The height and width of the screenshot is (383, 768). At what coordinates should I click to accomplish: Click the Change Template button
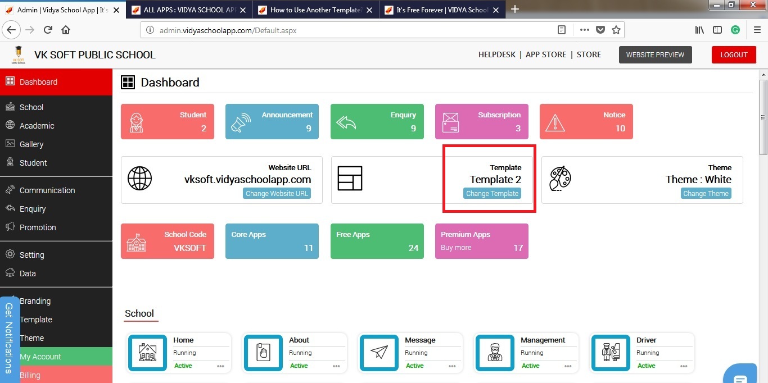coord(492,193)
